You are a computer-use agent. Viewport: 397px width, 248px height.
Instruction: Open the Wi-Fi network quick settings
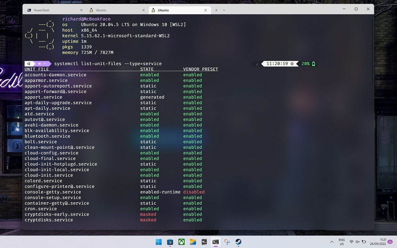(x=351, y=242)
